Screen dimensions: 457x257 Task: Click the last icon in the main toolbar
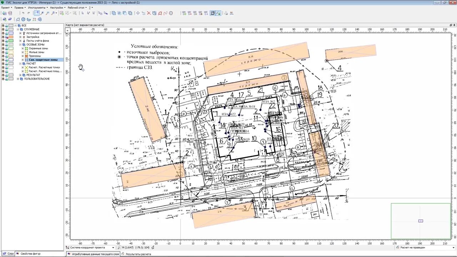click(x=232, y=13)
